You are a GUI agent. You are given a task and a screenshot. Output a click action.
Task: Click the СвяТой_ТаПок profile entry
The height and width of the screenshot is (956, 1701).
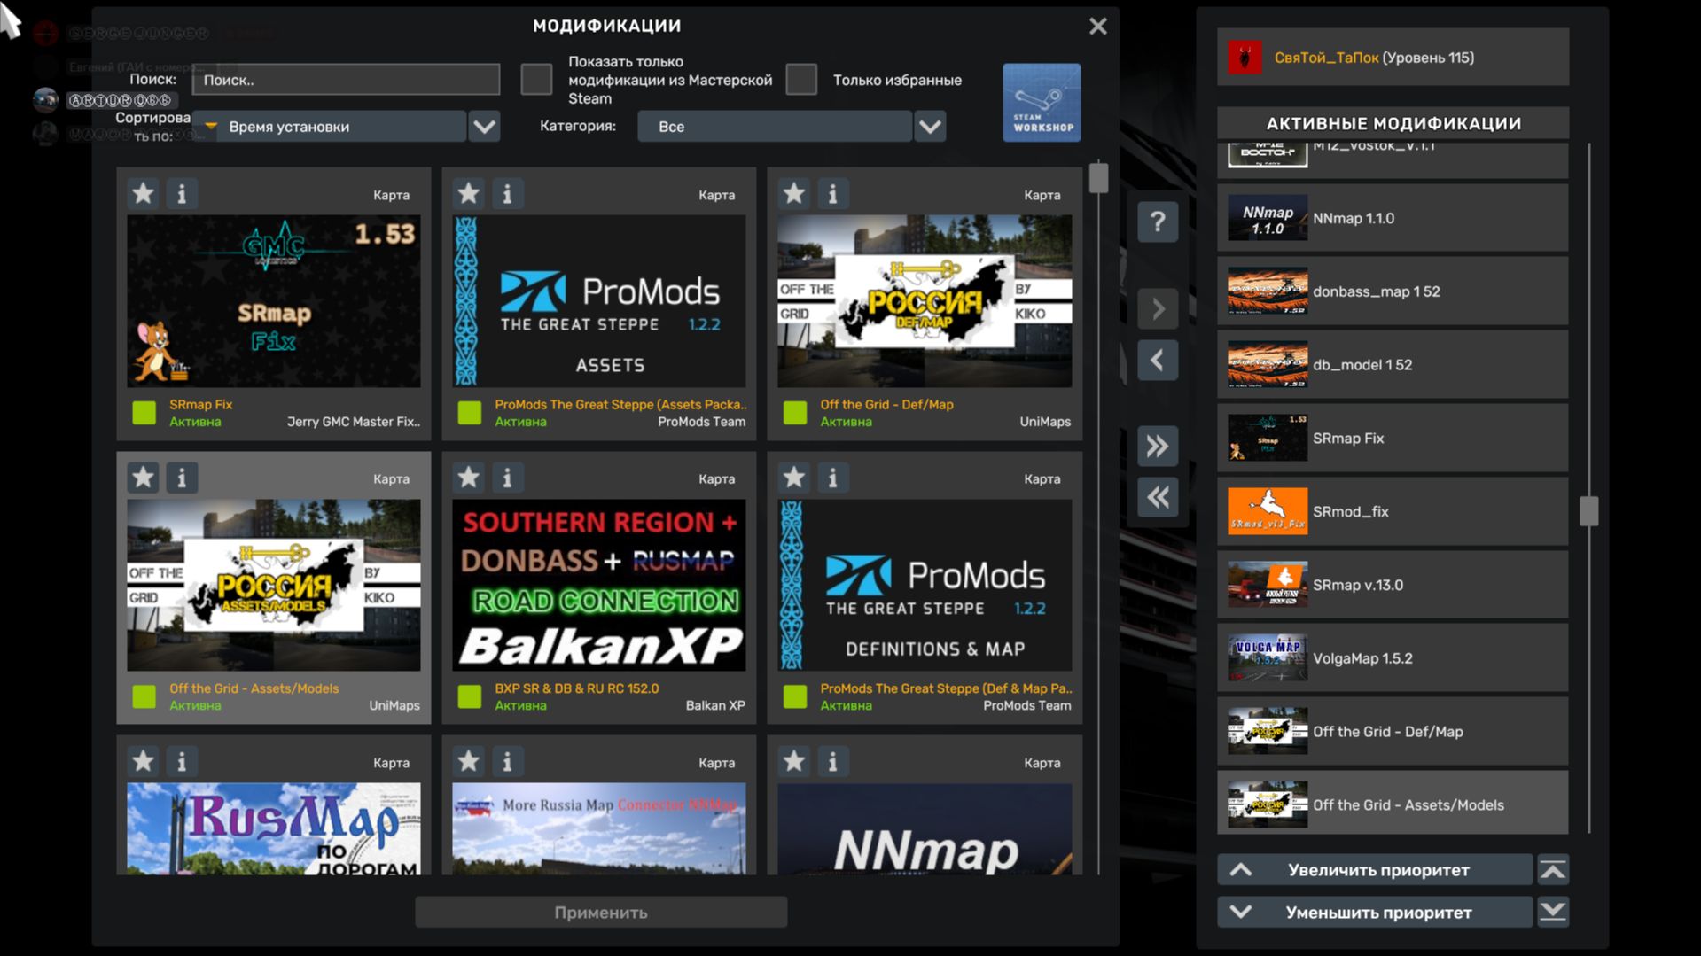[1393, 58]
